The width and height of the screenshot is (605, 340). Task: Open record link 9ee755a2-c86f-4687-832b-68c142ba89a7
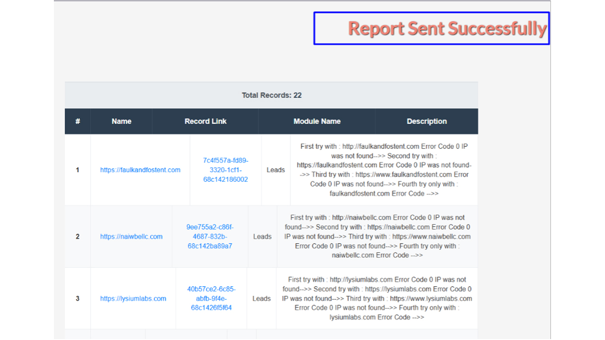[x=210, y=237]
